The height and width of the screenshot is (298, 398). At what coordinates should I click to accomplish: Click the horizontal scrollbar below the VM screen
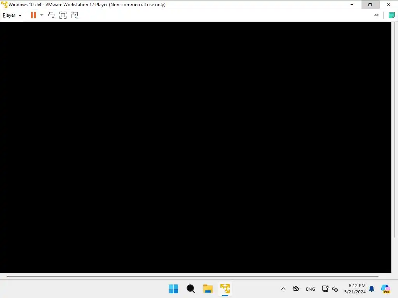192,276
